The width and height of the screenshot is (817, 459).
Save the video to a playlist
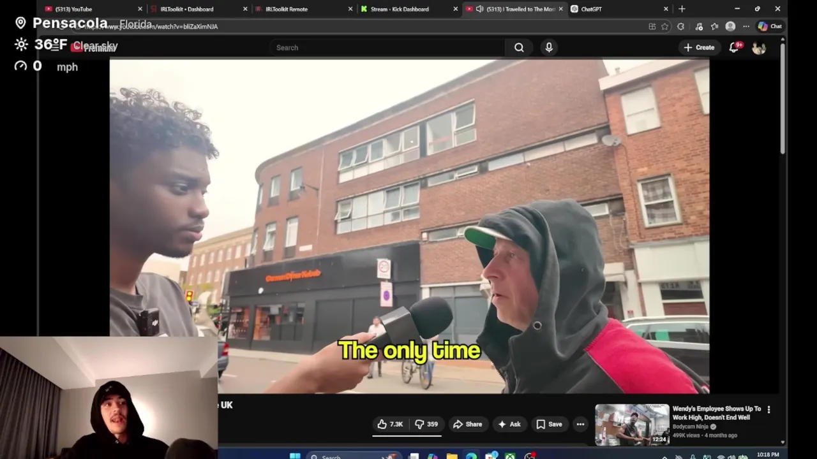pos(549,424)
